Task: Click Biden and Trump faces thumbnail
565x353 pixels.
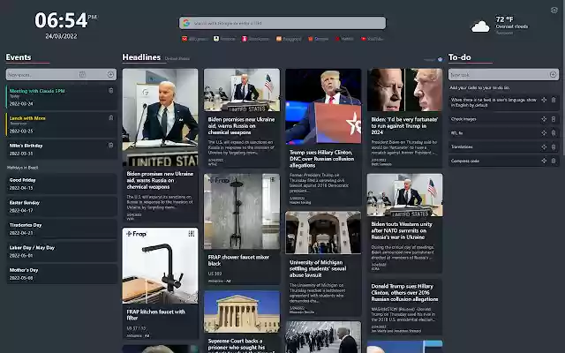Action: pos(404,90)
